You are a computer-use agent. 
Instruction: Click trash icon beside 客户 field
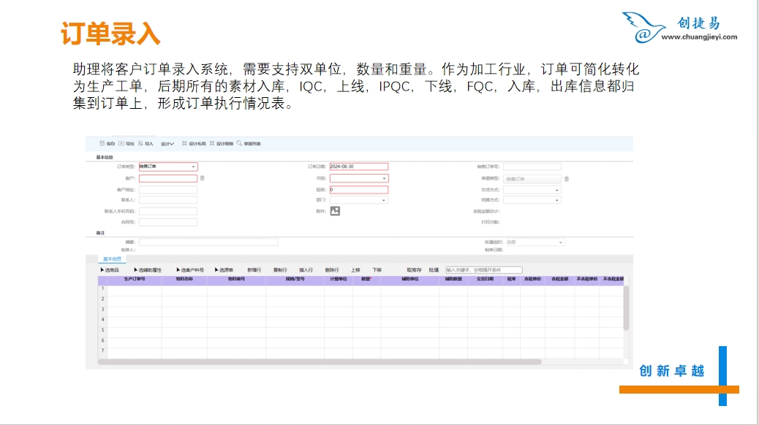coord(203,178)
